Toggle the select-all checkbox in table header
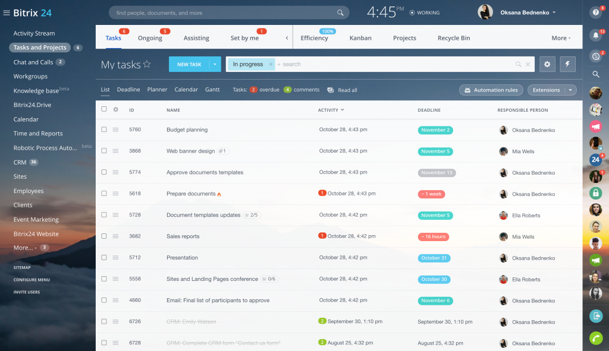 (x=104, y=109)
